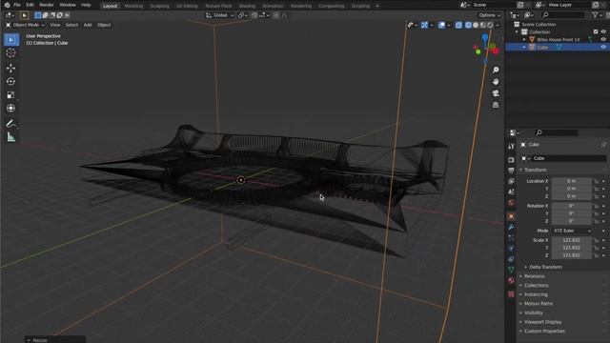This screenshot has height=343, width=610.
Task: Toggle X-ray mode in viewport header
Action: tap(458, 25)
